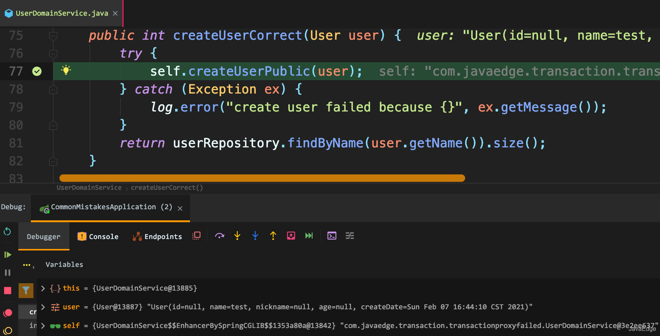Viewport: 660px width, 336px height.
Task: Open the Evaluate Expression tool
Action: (x=332, y=236)
